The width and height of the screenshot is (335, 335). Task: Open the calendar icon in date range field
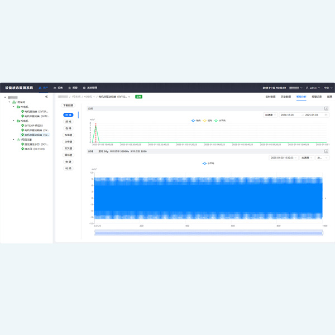(326, 115)
